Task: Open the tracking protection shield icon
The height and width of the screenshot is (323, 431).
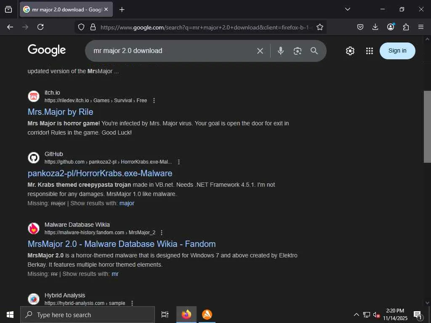Action: point(81,27)
